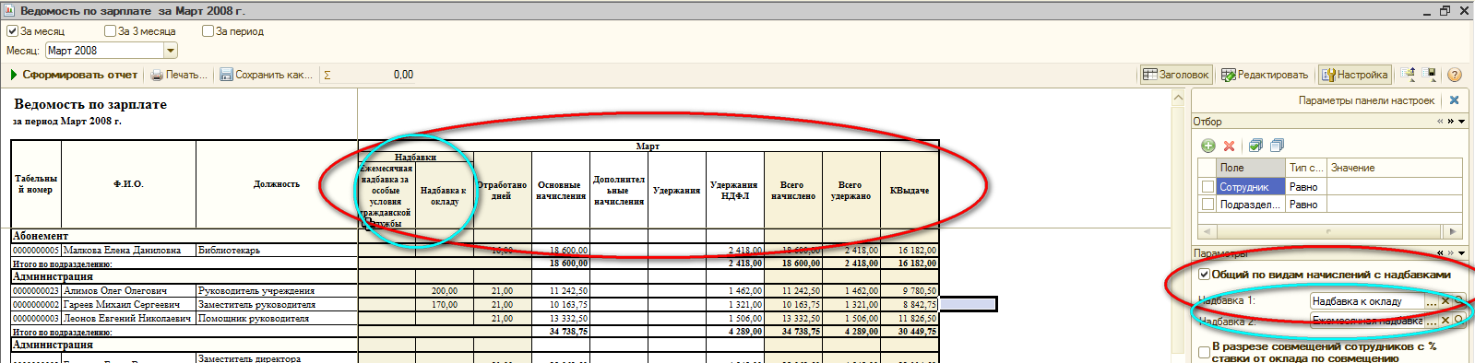Open Надбавка 1 selection with ellipsis button
Screen dimensions: 1475x363
click(x=1432, y=301)
